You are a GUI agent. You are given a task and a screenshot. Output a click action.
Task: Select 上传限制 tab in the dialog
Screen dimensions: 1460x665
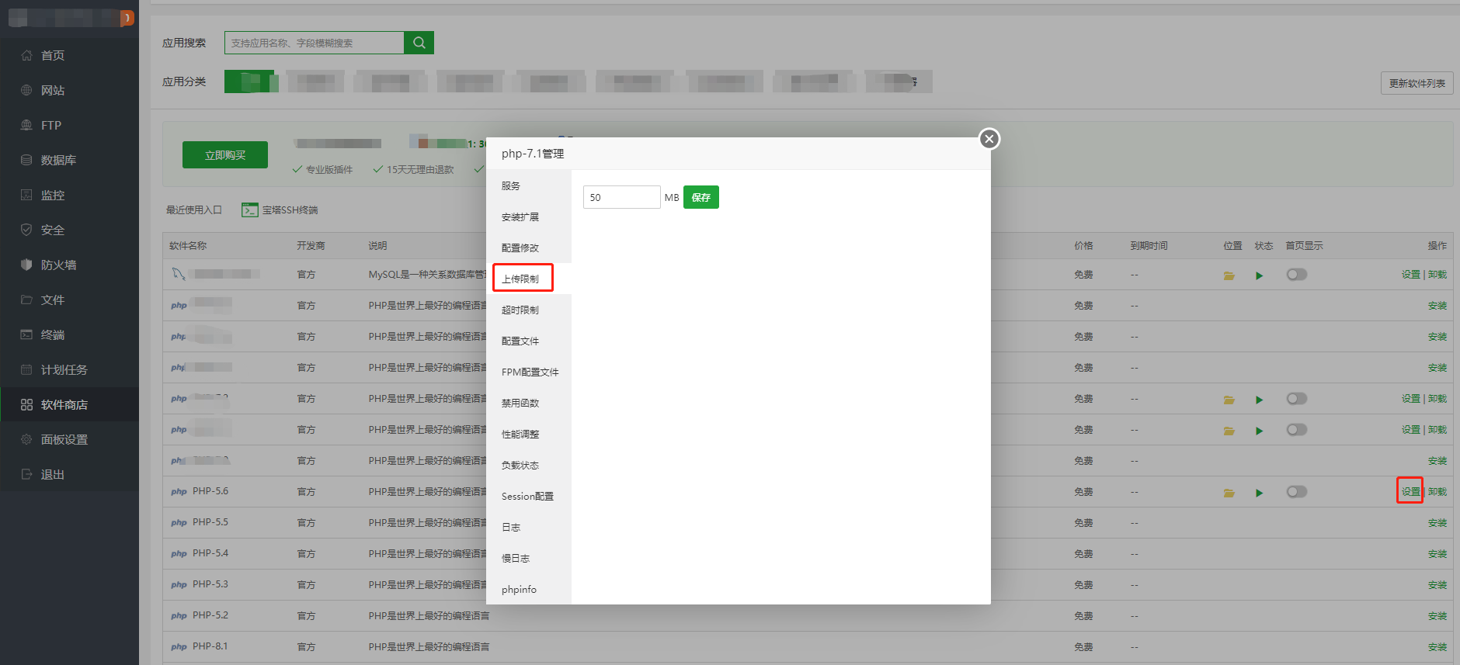520,279
